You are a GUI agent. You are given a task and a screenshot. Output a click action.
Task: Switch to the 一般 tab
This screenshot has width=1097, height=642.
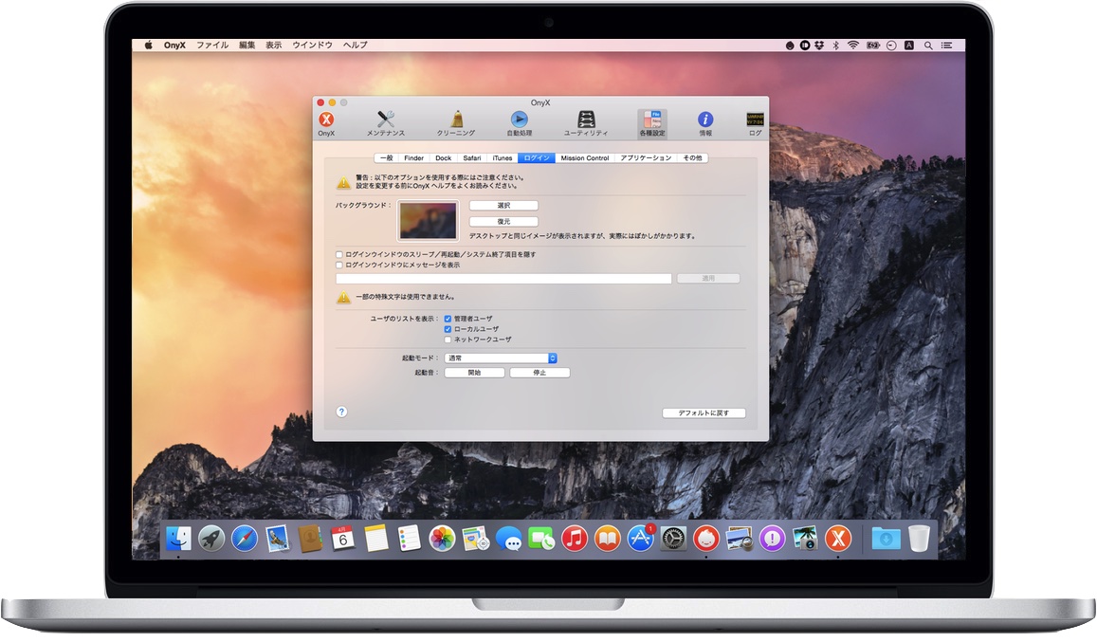tap(387, 158)
